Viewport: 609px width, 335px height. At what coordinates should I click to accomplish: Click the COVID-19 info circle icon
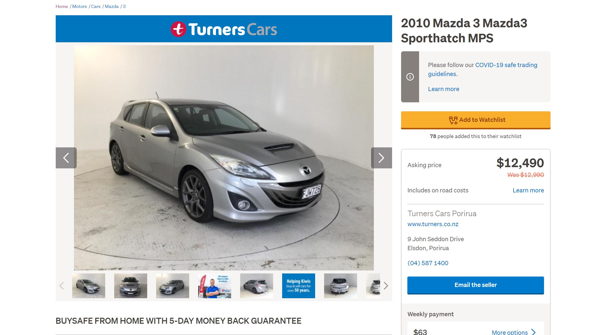tap(410, 77)
